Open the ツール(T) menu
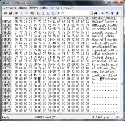This screenshot has height=122, width=125. click(x=56, y=8)
